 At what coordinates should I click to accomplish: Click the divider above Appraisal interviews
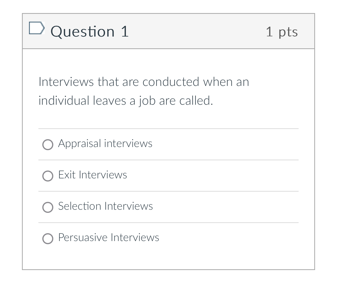tap(168, 128)
